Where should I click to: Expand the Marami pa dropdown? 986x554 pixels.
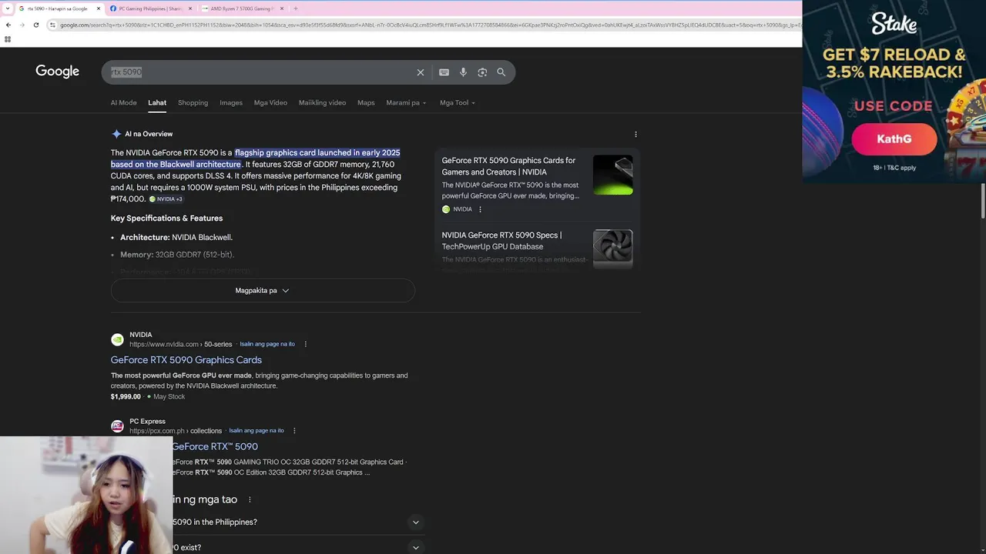pyautogui.click(x=406, y=102)
